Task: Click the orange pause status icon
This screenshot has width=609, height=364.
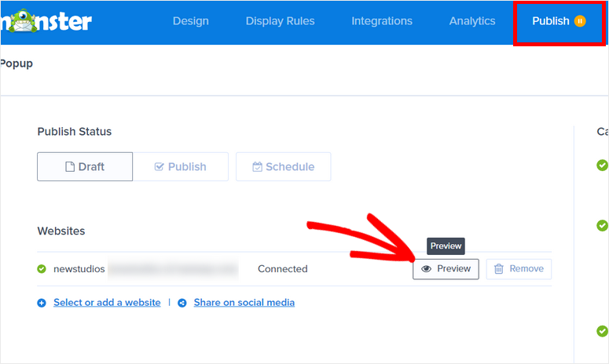Action: click(580, 21)
